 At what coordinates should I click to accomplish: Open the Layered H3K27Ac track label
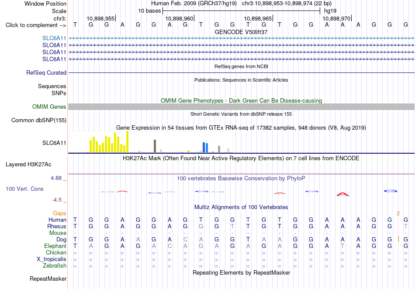pyautogui.click(x=28, y=165)
